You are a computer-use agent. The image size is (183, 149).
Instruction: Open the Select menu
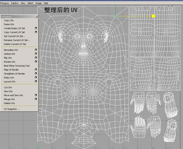point(30,3)
